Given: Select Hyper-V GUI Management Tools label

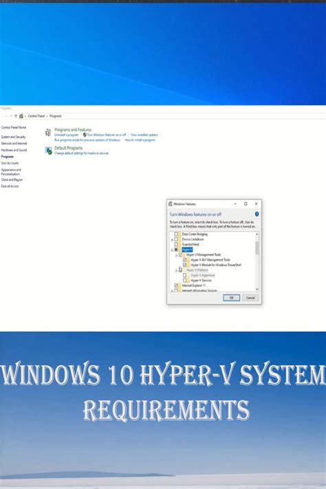Looking at the screenshot, I should [x=210, y=260].
